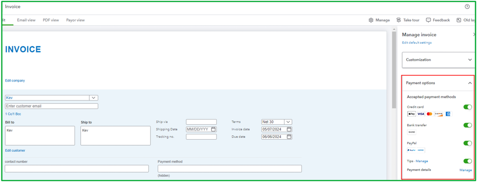Collapse the Payment options section
Screen dimensions: 477x182
click(x=438, y=83)
